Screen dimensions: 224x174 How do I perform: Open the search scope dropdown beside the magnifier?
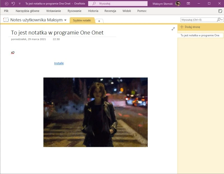221,20
